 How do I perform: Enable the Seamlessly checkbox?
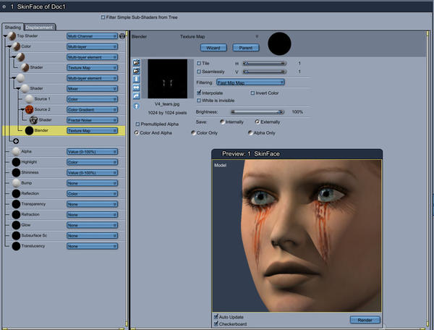click(198, 72)
